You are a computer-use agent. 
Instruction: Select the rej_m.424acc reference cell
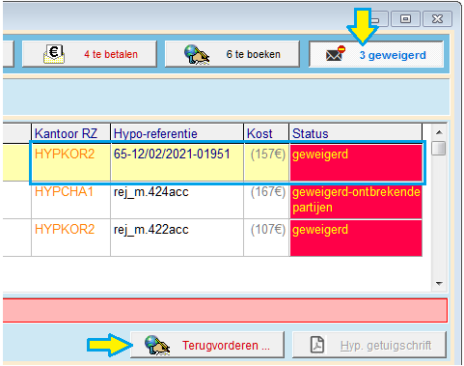pos(177,200)
